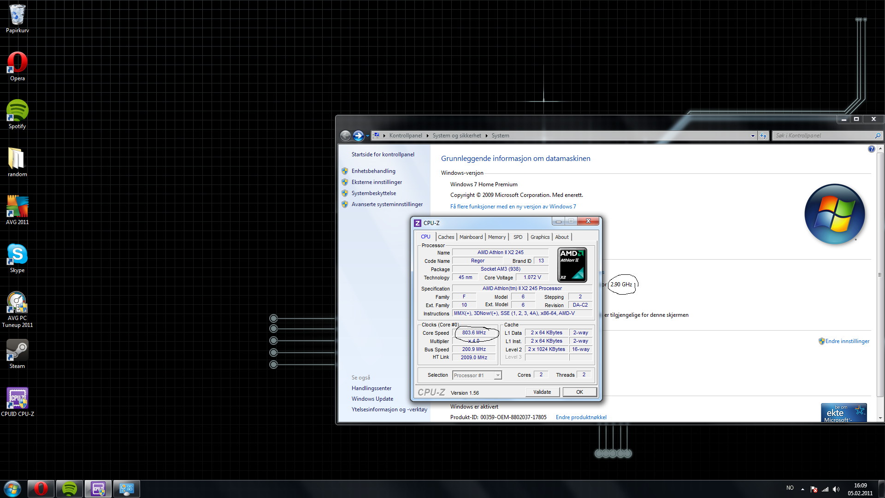The width and height of the screenshot is (885, 498).
Task: Click the refresh button beside address bar
Action: point(763,136)
